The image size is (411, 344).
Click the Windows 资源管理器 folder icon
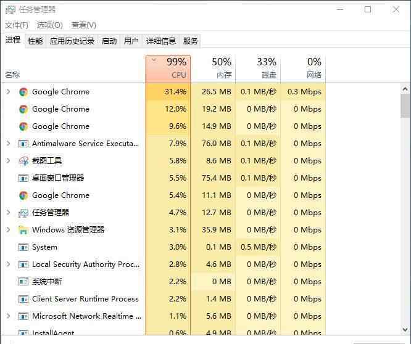[x=23, y=230]
